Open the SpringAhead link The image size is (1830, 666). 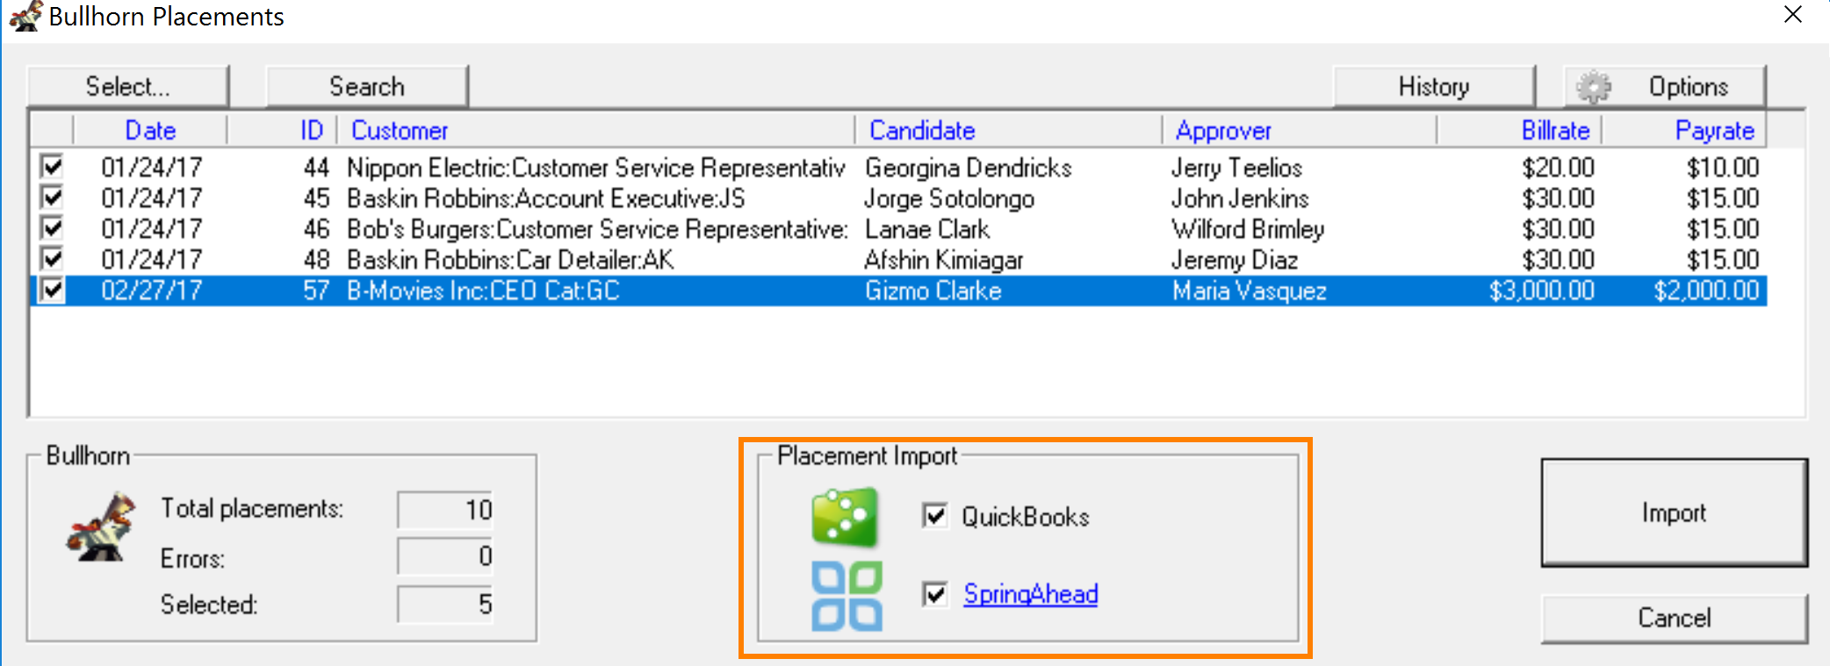1031,594
